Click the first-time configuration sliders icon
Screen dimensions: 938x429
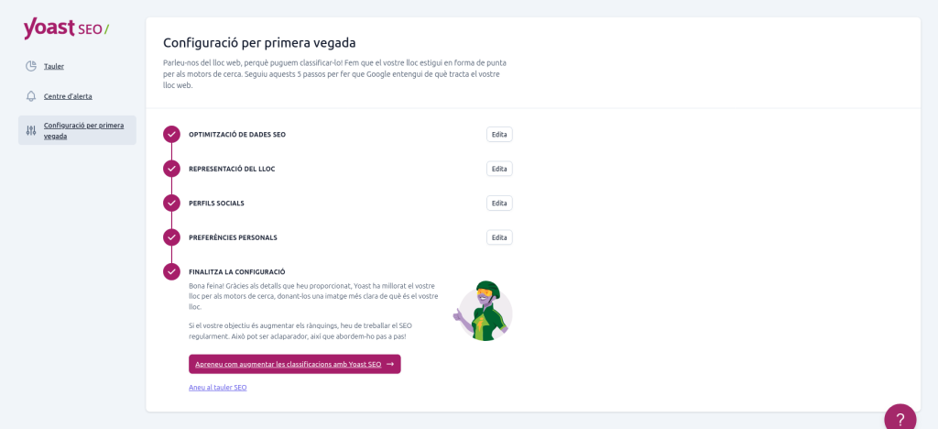coord(31,130)
